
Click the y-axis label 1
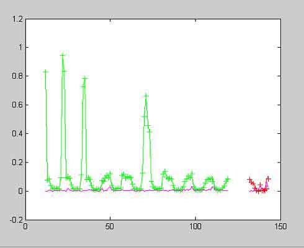[x=20, y=47]
